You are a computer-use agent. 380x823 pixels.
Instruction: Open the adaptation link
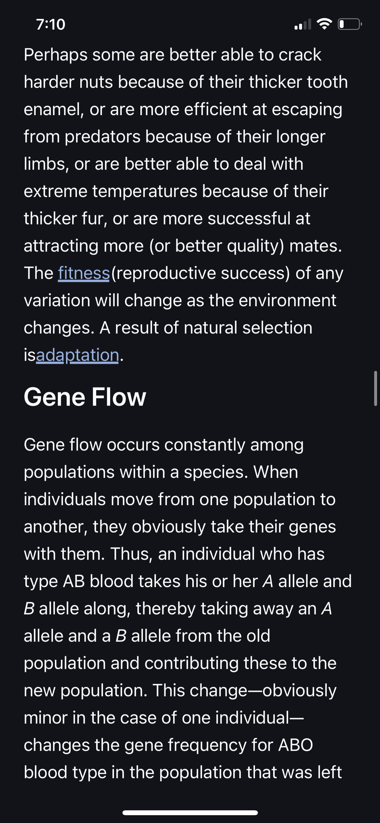point(77,355)
